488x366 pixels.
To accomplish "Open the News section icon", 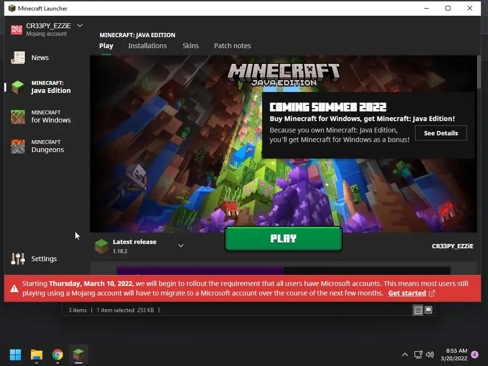I will coord(18,58).
